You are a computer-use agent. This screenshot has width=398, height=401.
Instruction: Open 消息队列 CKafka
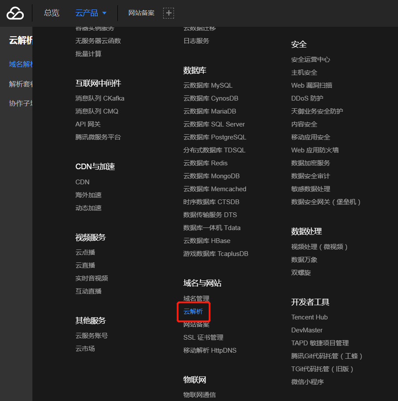pyautogui.click(x=100, y=98)
